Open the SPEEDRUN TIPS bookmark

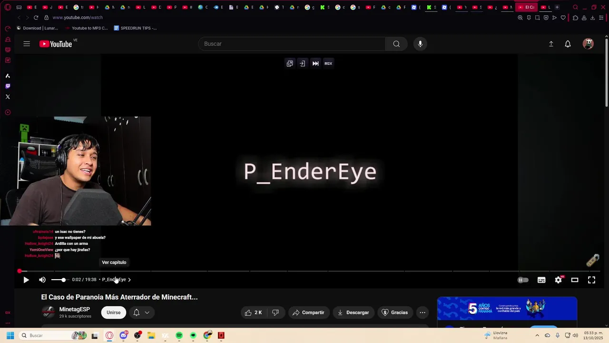pos(136,28)
